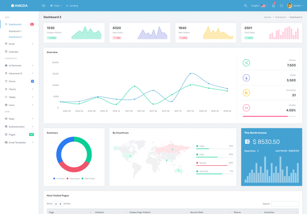Toggle the In-Store legend on Summary chart

tap(59, 178)
